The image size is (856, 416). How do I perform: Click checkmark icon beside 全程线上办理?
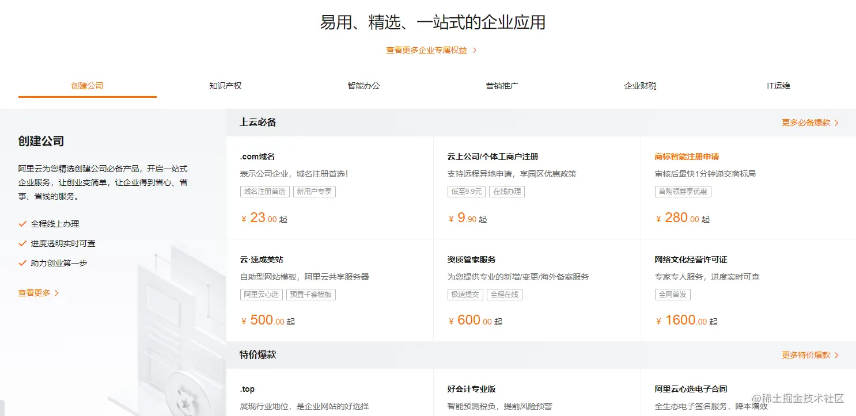[22, 224]
